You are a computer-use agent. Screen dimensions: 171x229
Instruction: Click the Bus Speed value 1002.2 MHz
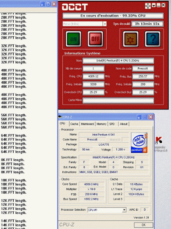click(x=91, y=199)
